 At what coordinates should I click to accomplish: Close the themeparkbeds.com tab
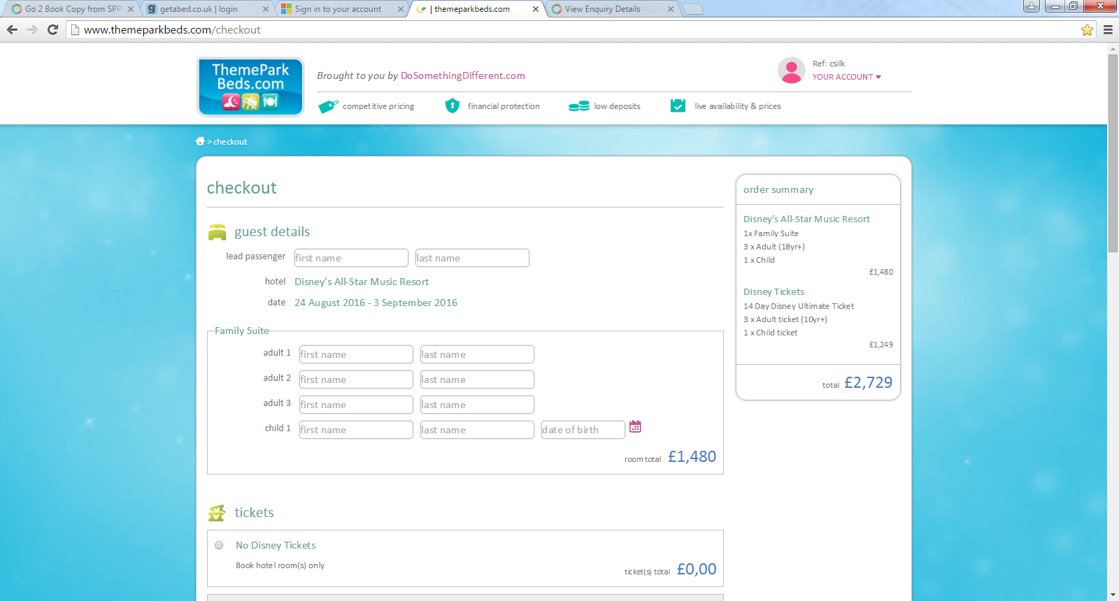pos(536,9)
